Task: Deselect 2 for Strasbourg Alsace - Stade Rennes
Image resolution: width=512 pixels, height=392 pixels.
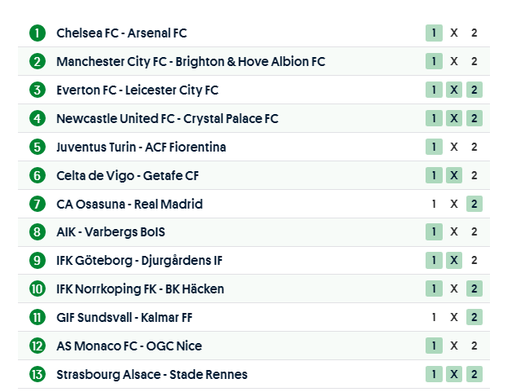Action: [x=474, y=375]
